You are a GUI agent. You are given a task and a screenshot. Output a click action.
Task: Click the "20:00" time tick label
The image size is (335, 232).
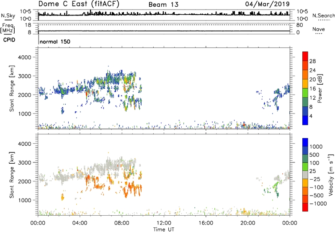(247, 223)
